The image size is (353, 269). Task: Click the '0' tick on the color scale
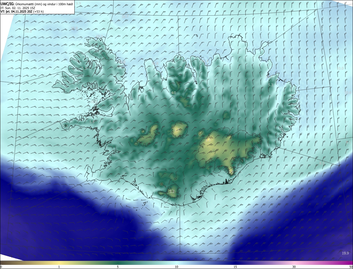click(1, 267)
